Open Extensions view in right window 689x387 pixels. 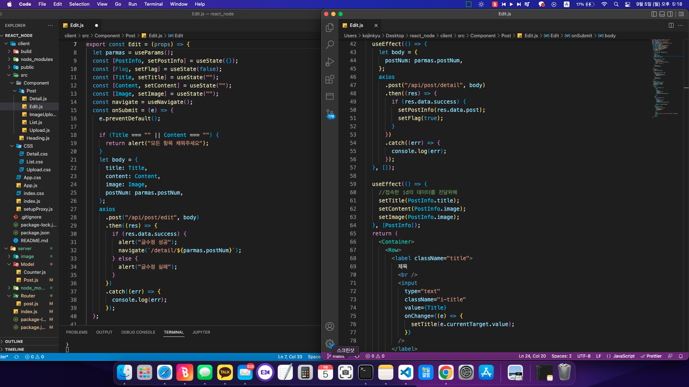pyautogui.click(x=329, y=79)
